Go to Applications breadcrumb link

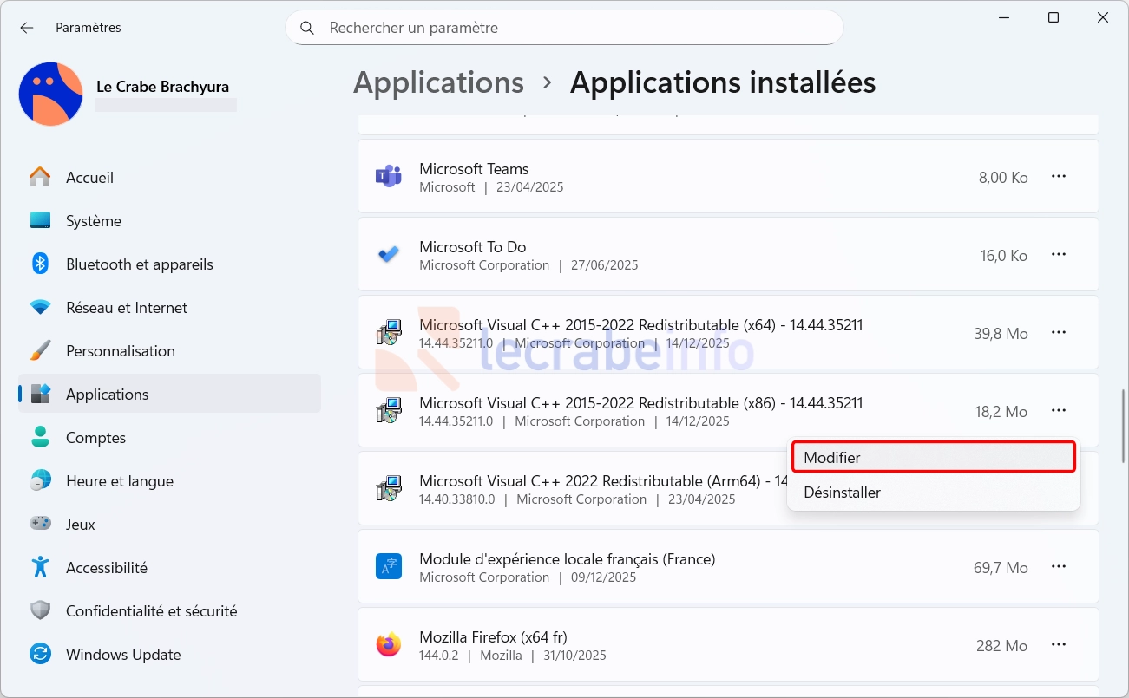438,83
